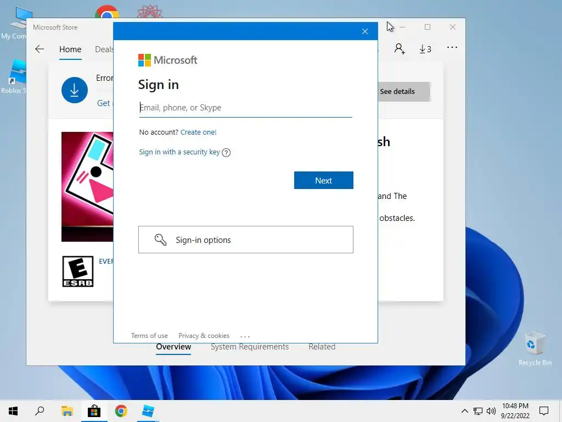This screenshot has height=422, width=562.
Task: Click the Roblox taskbar icon
Action: click(x=148, y=411)
